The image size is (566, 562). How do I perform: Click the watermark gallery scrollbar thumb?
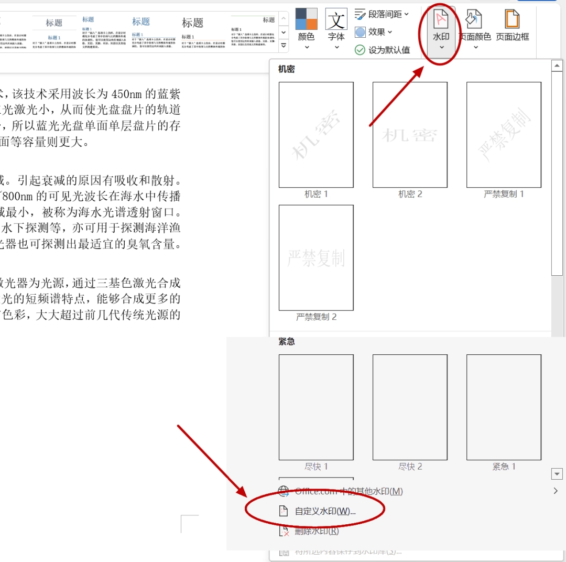(x=557, y=174)
